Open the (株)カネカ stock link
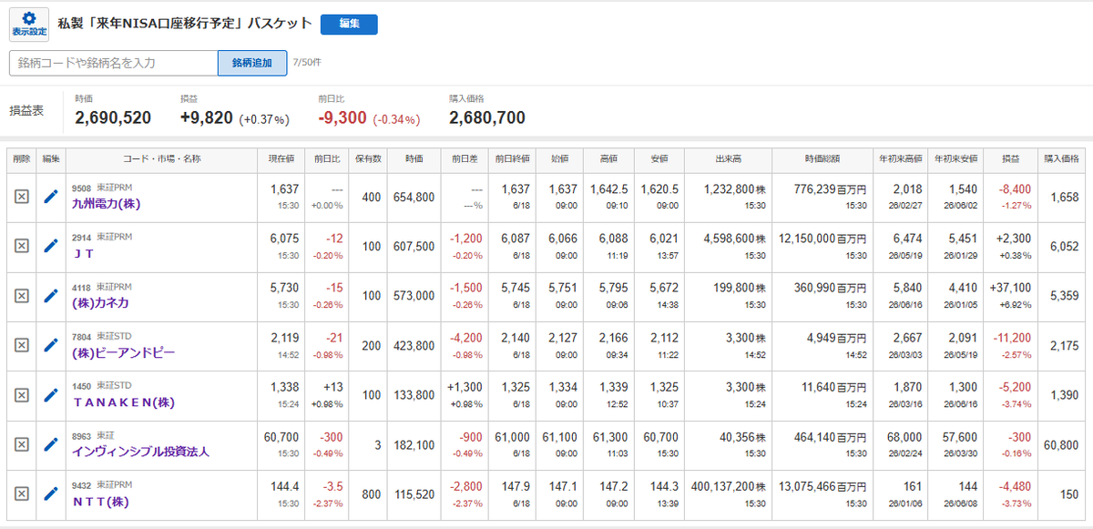The image size is (1093, 529). coord(99,303)
